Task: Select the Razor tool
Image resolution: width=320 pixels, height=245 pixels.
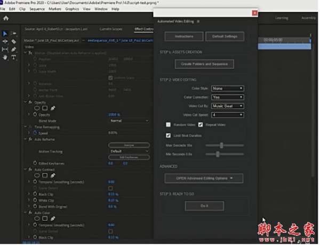Action: (13, 41)
